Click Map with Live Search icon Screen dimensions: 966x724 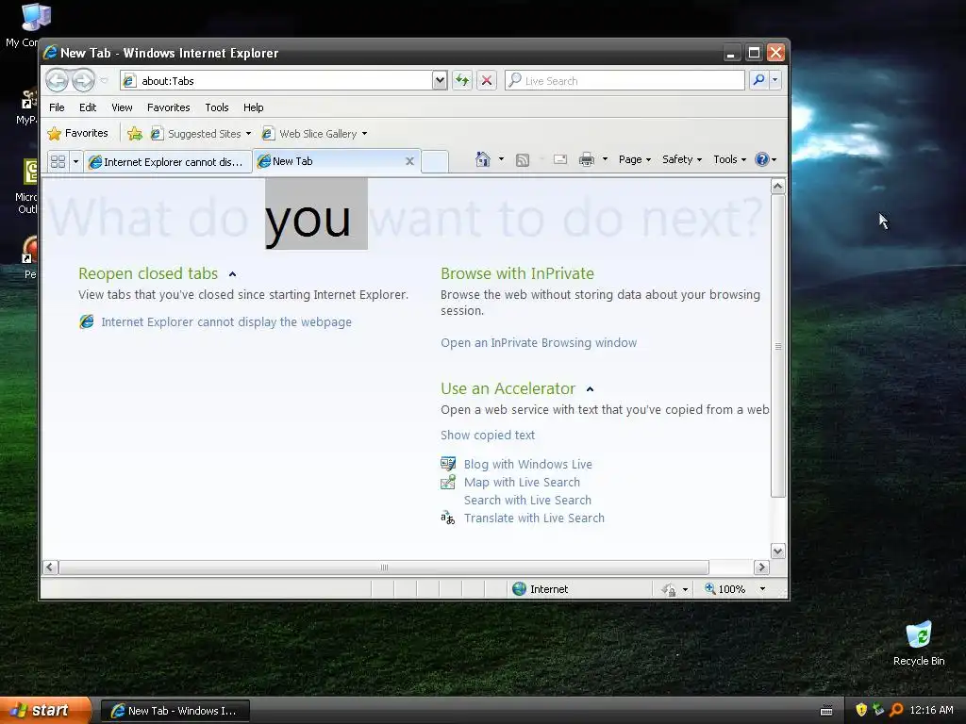coord(448,482)
